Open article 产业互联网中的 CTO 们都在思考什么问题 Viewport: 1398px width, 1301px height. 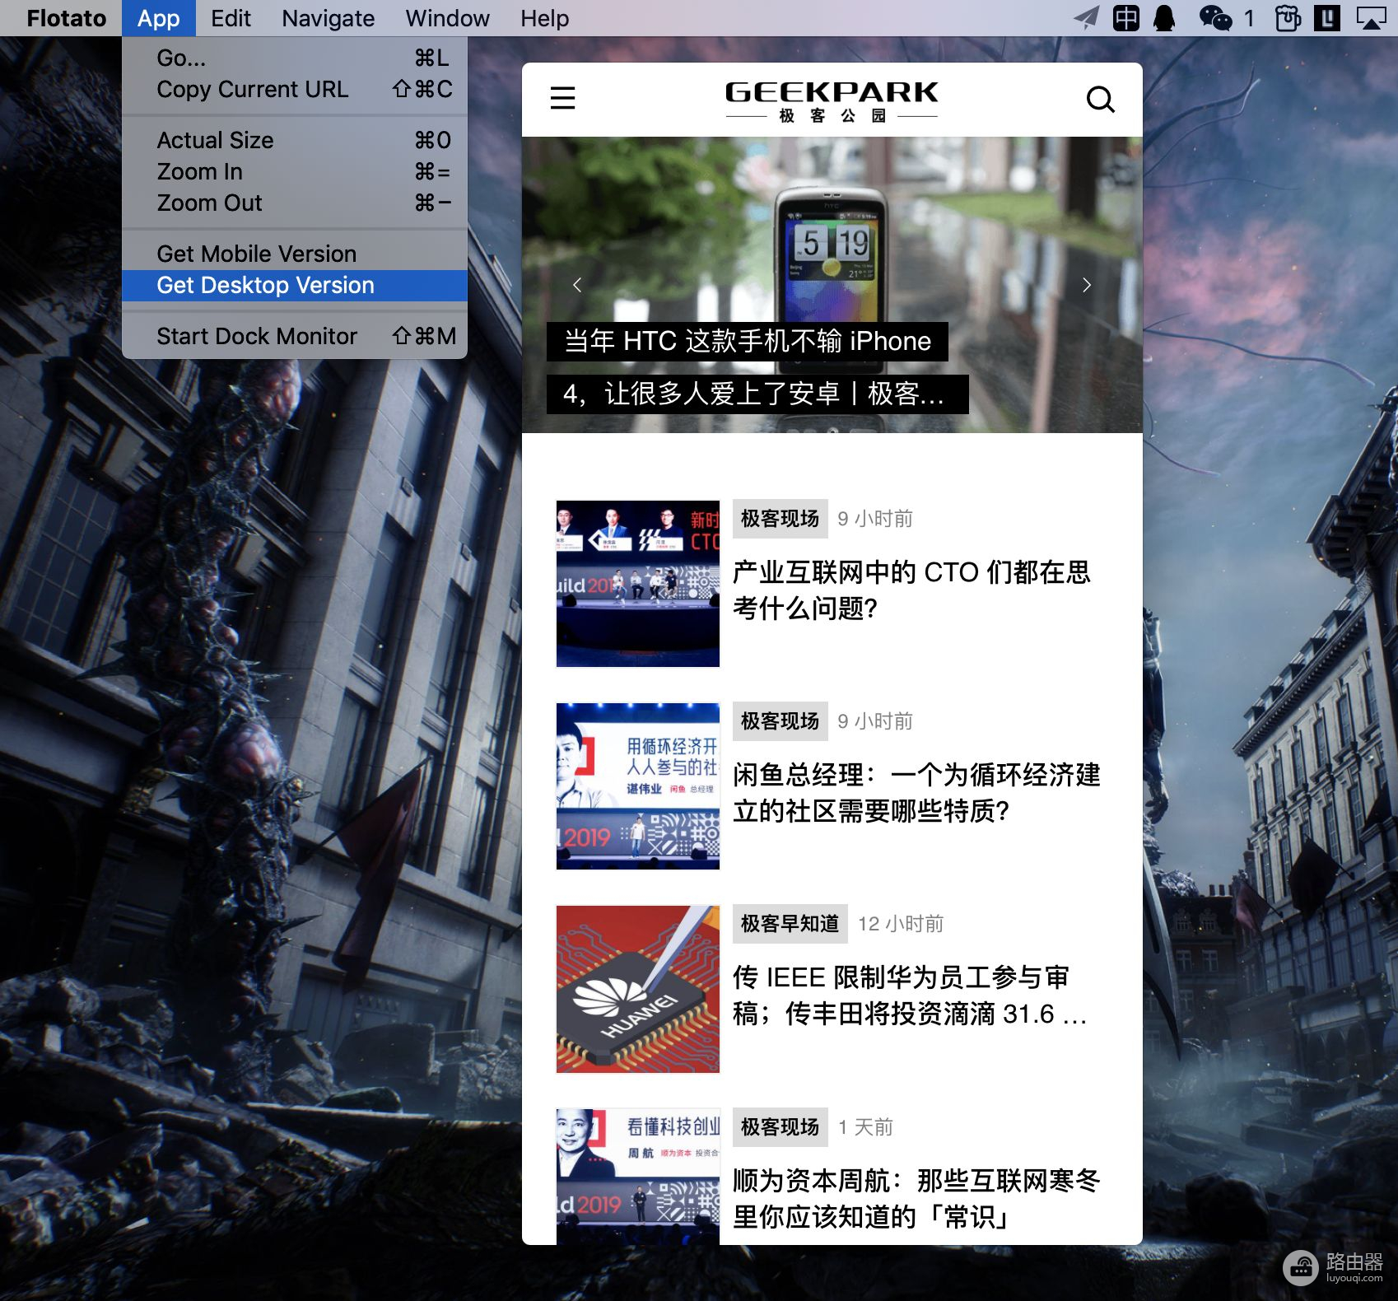pyautogui.click(x=911, y=590)
